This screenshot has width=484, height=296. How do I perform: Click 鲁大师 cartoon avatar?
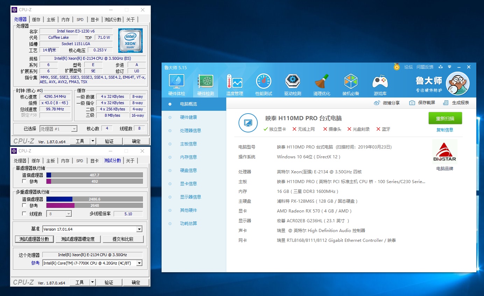pos(458,84)
